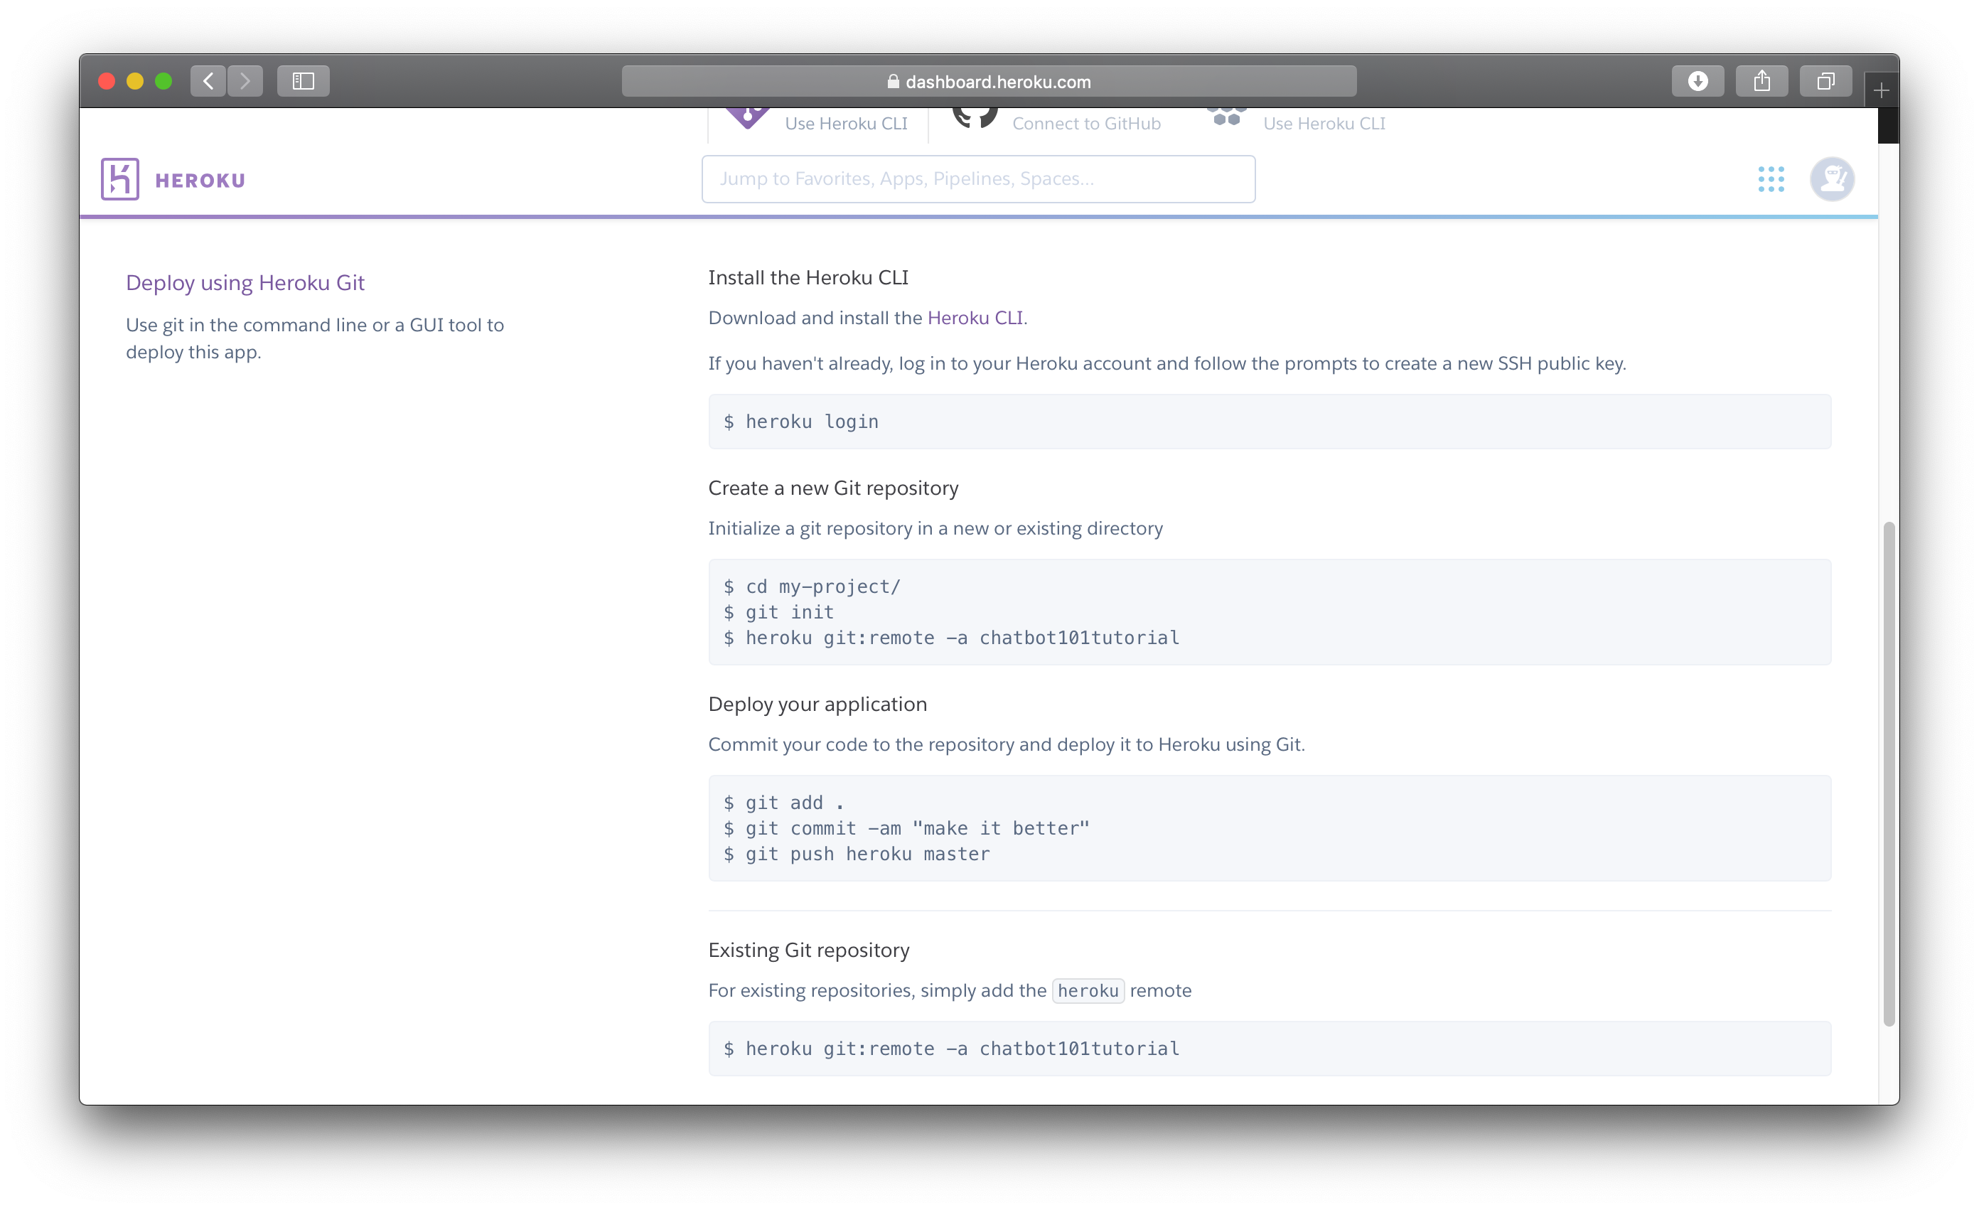This screenshot has width=1979, height=1210.
Task: Click the Deploy using Heroku Git heading
Action: [245, 282]
